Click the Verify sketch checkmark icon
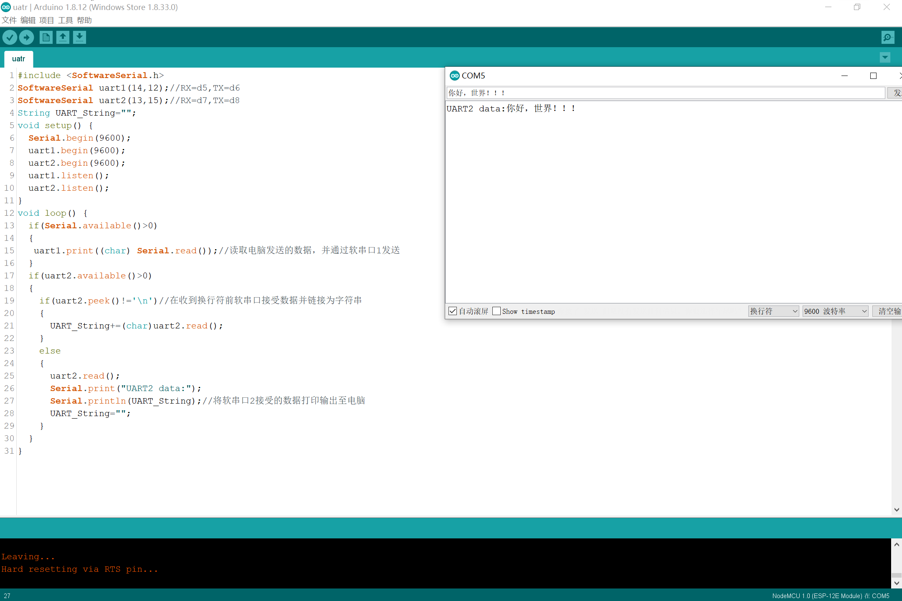902x601 pixels. point(10,38)
